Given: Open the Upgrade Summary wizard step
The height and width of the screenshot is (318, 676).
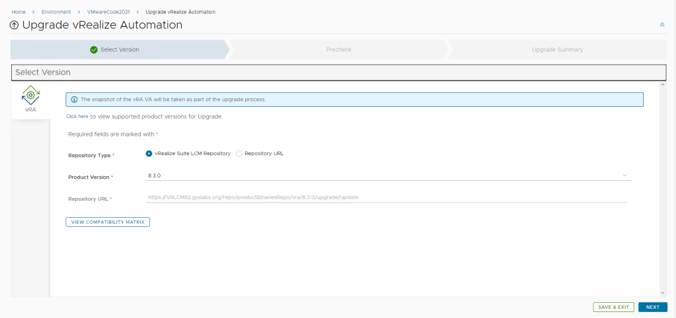Looking at the screenshot, I should (557, 49).
